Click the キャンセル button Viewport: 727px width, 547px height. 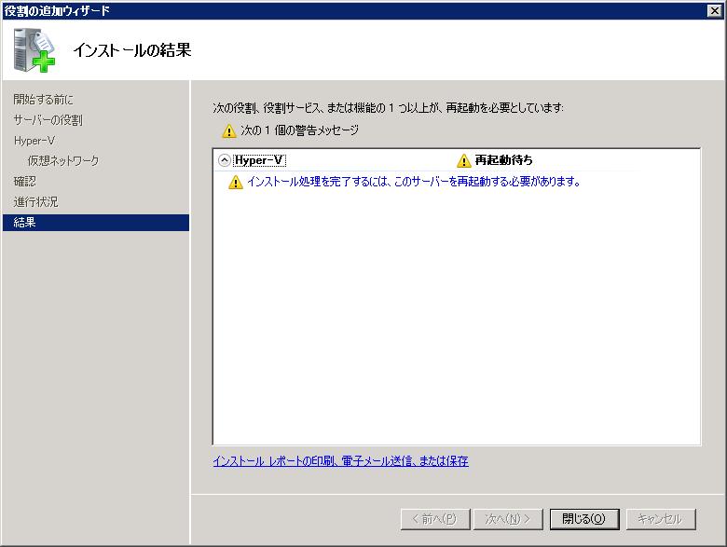point(661,519)
